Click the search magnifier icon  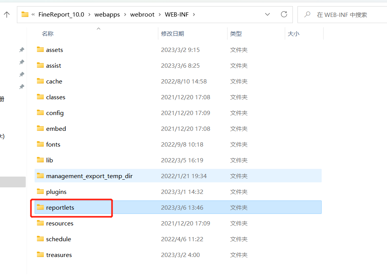click(x=307, y=14)
